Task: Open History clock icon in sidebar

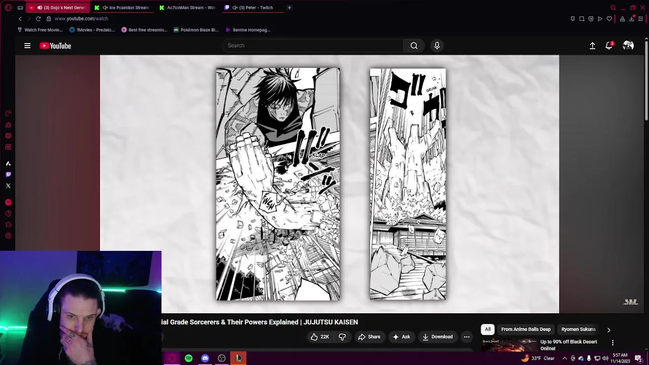Action: coord(8,213)
